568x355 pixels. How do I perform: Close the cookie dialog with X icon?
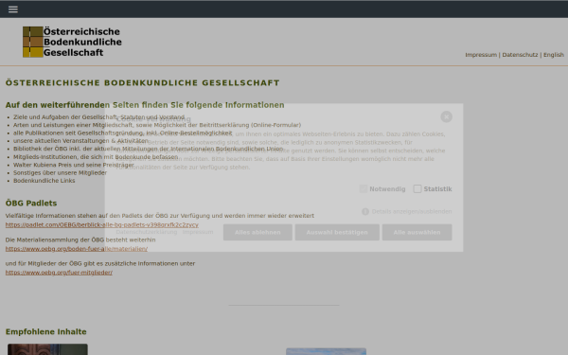click(x=446, y=116)
